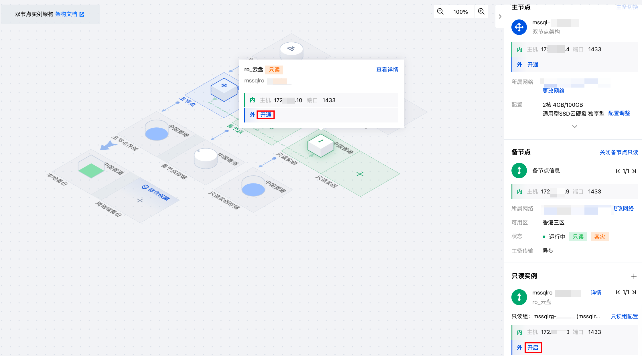Click the zoom out magnifier icon
642x356 pixels.
440,11
